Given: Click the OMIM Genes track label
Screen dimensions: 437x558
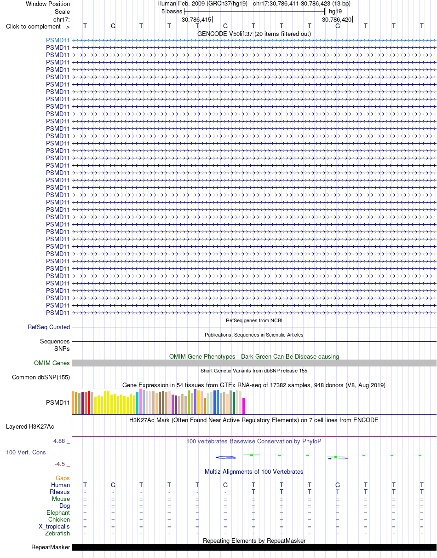Looking at the screenshot, I should click(52, 363).
